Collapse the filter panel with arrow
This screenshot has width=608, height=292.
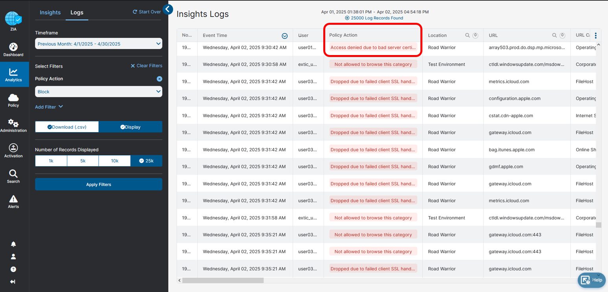click(x=168, y=9)
